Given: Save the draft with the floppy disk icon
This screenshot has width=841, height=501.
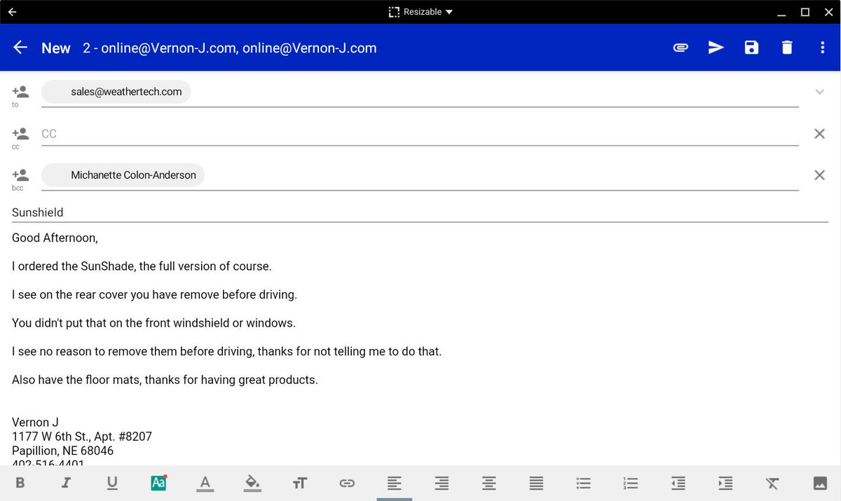Looking at the screenshot, I should [x=751, y=48].
